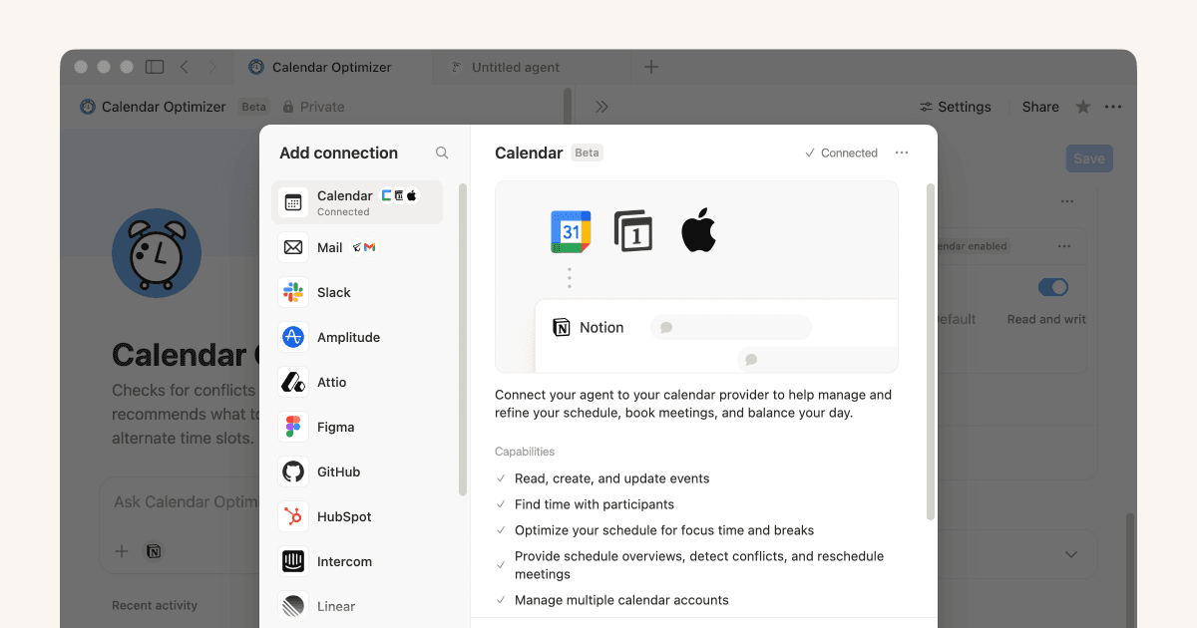Image resolution: width=1197 pixels, height=628 pixels.
Task: Open Settings from the top bar
Action: [x=955, y=107]
